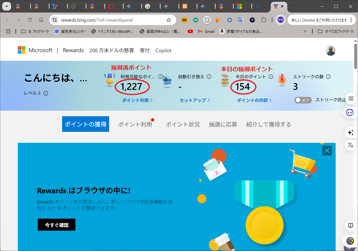358x251 pixels.
Task: Close the Rewards browser extension banner
Action: (x=327, y=151)
